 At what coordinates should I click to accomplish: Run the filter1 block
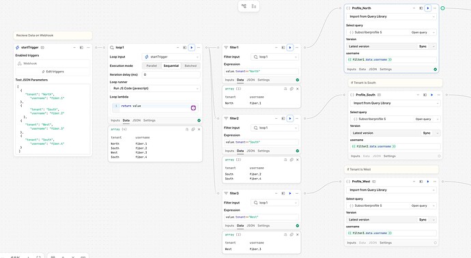tap(290, 48)
